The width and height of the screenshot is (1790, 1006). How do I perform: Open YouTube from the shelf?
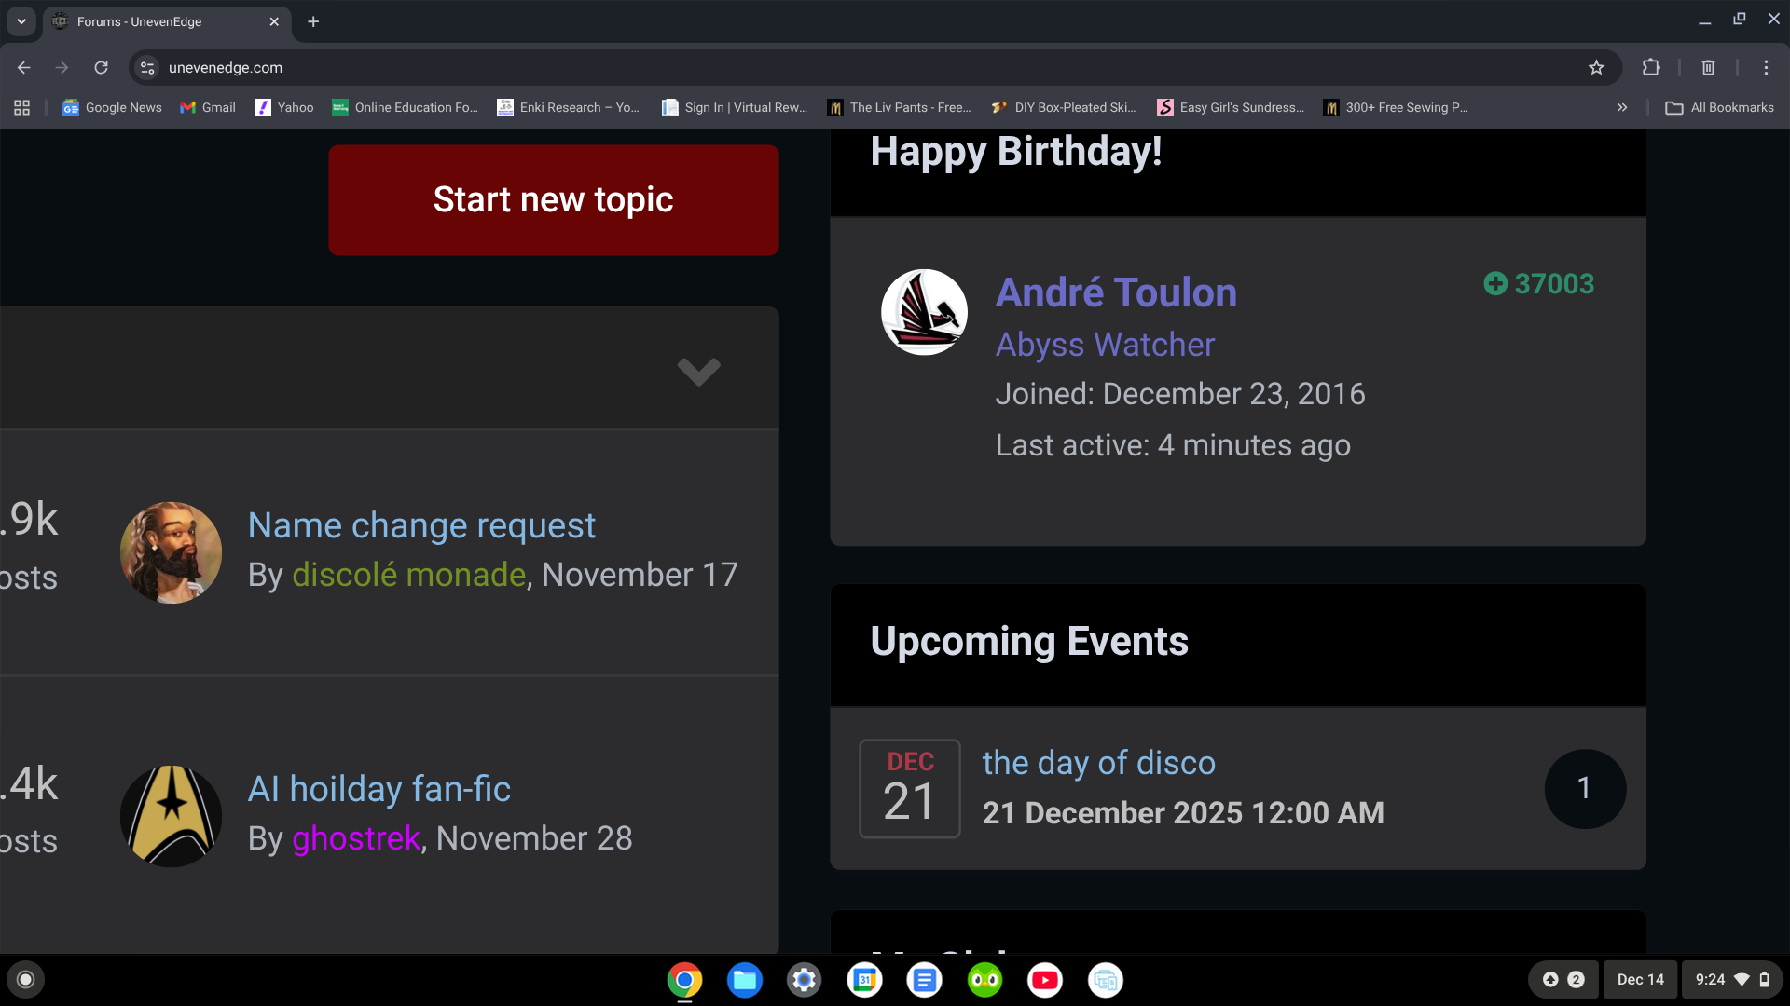pos(1044,980)
